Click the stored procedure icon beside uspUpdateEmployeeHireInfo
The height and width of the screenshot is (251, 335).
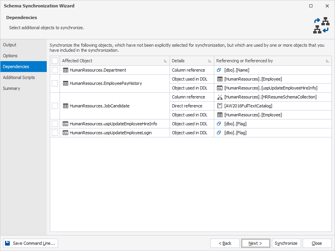[x=65, y=124]
